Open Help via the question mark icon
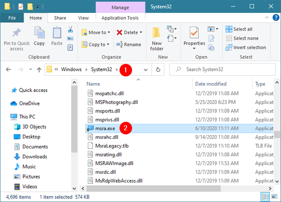The width and height of the screenshot is (281, 202). pyautogui.click(x=276, y=18)
